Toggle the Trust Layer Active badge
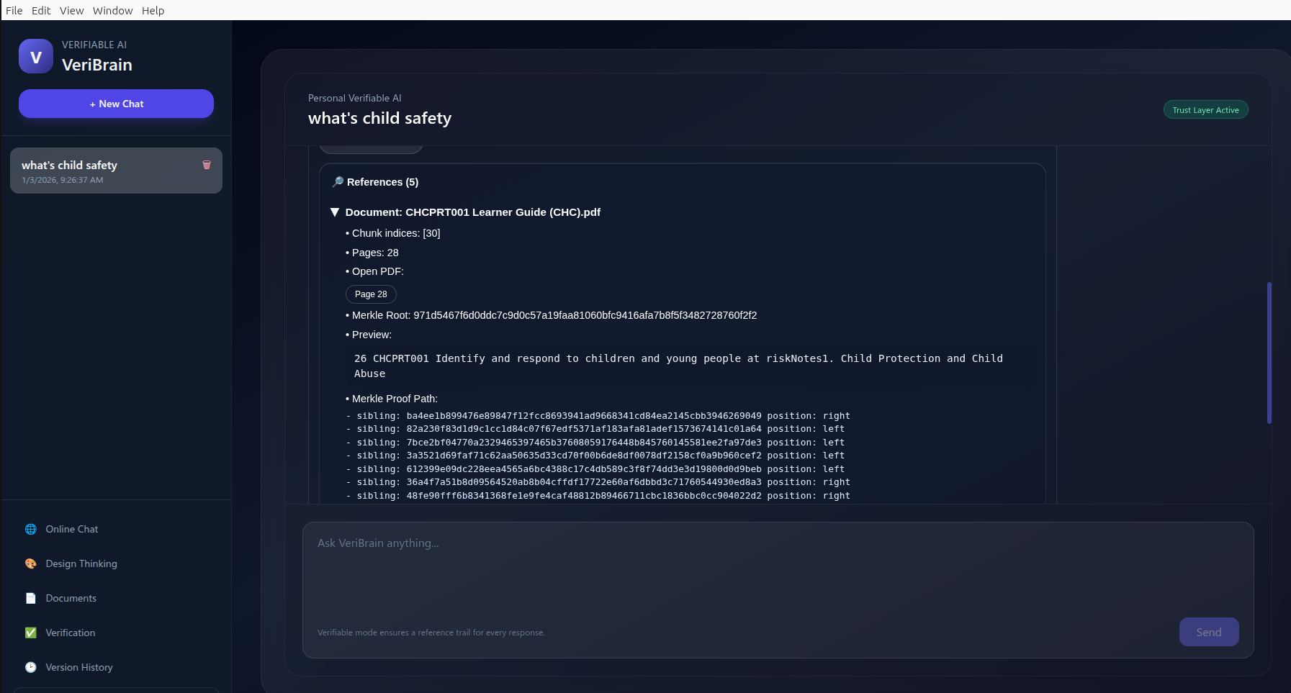Viewport: 1291px width, 693px height. 1205,109
